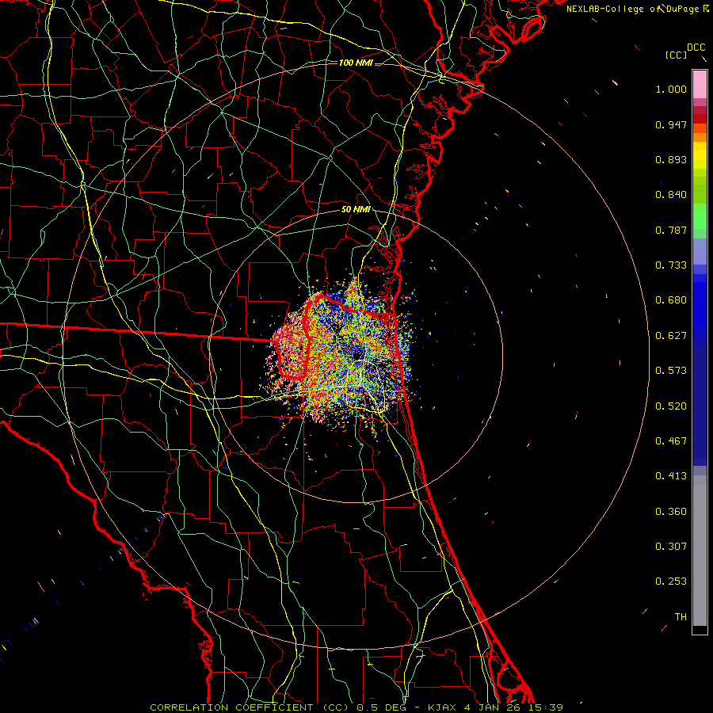
Task: Select the 0.360 scale value
Action: (671, 512)
